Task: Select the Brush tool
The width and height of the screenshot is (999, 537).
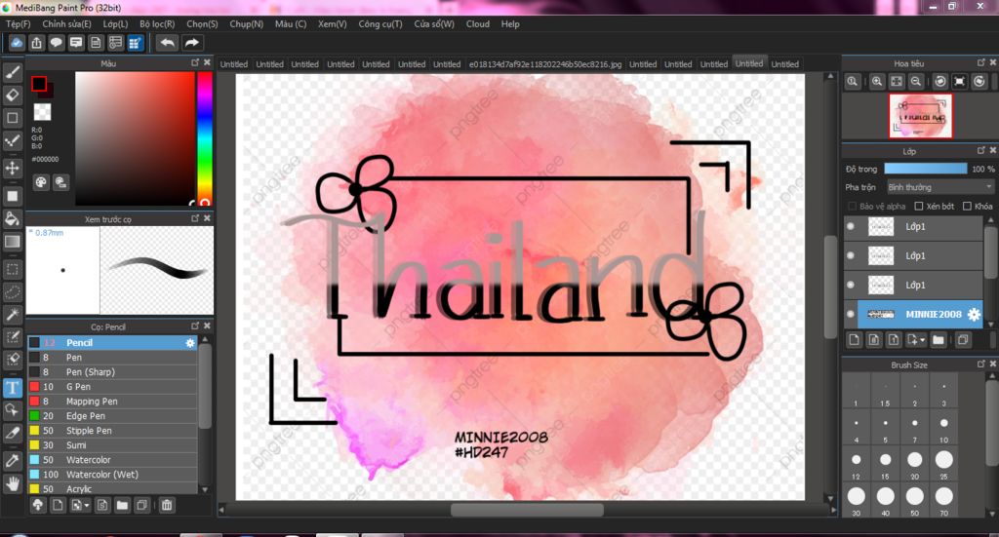Action: click(13, 72)
